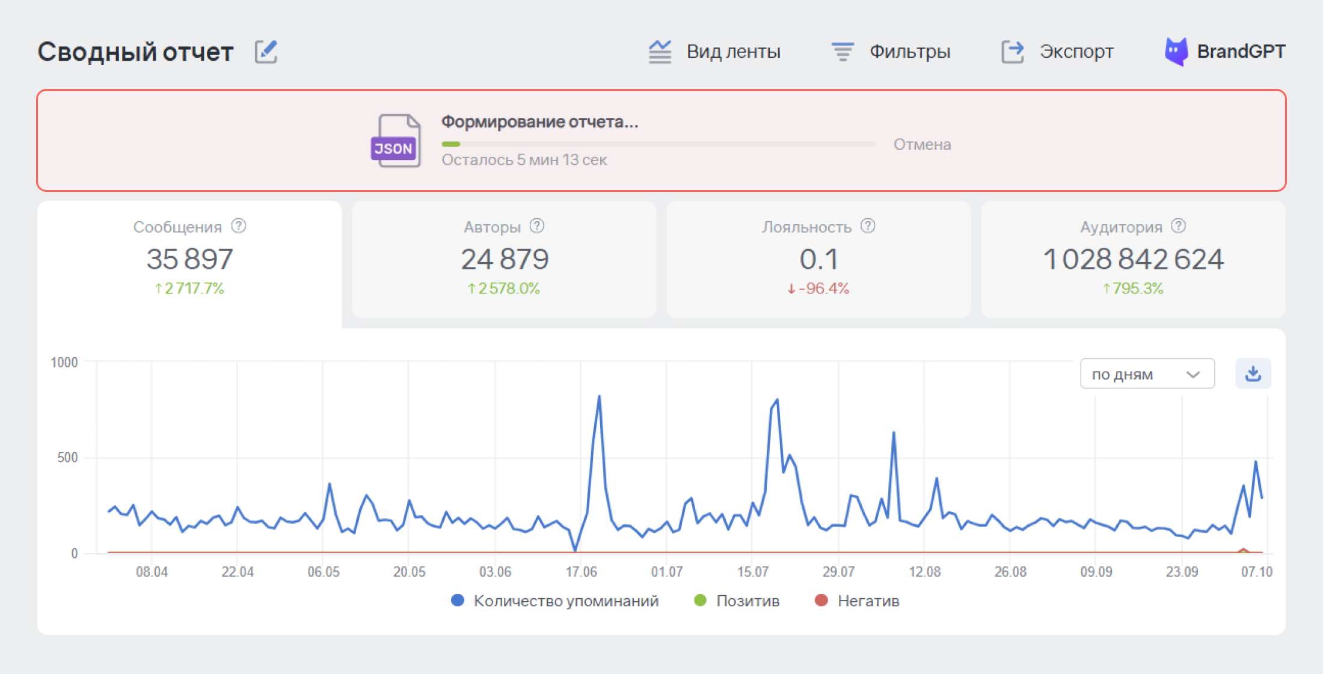Click the 12.08 date axis label
The height and width of the screenshot is (674, 1323).
point(925,572)
